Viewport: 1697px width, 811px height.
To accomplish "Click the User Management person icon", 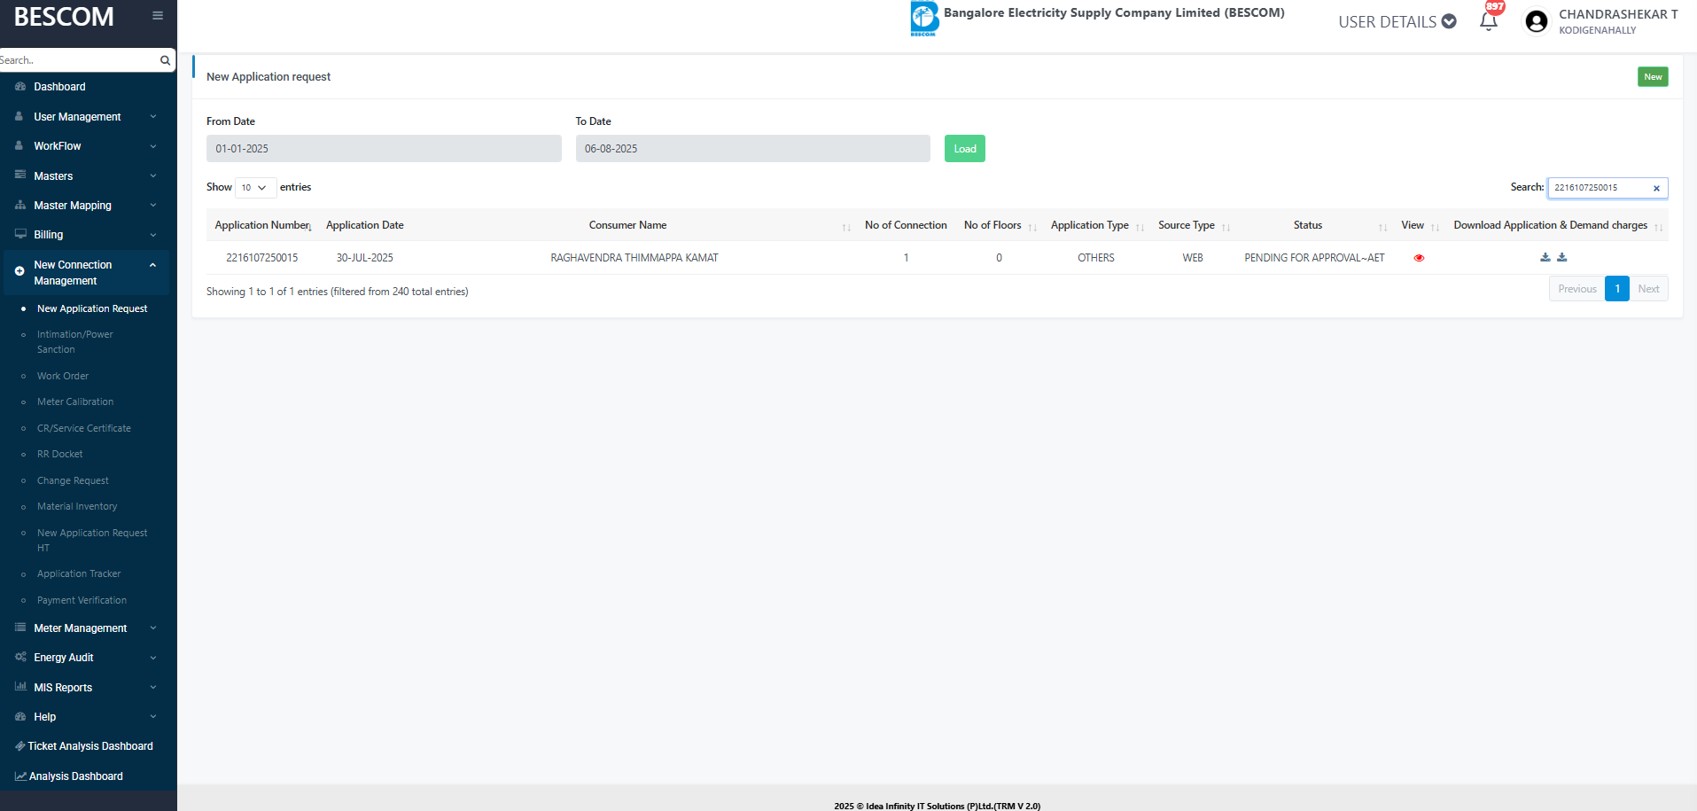I will (x=19, y=116).
